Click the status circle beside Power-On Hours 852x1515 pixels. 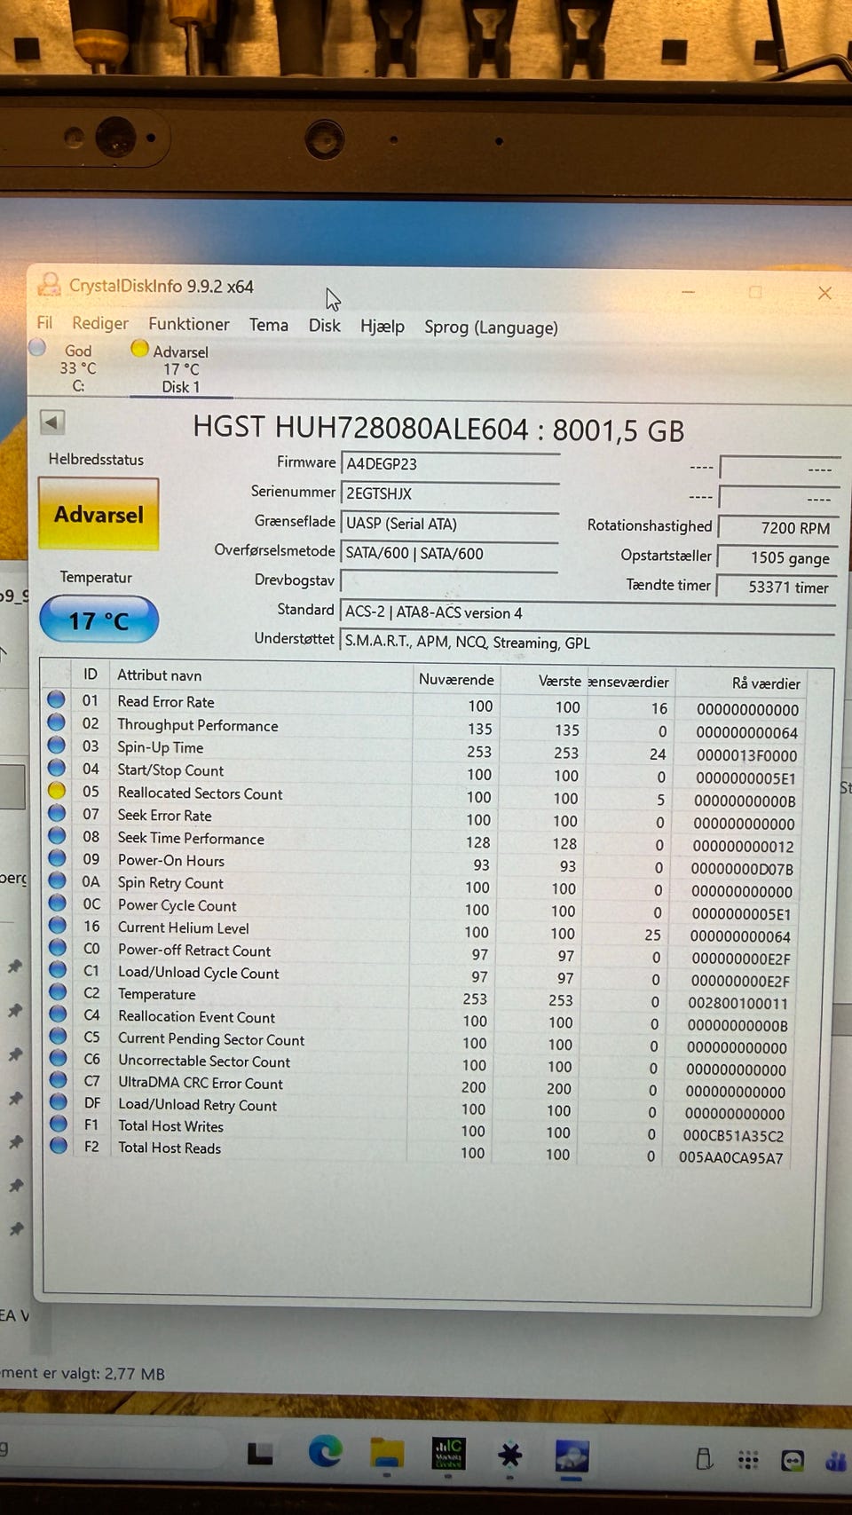pyautogui.click(x=57, y=857)
